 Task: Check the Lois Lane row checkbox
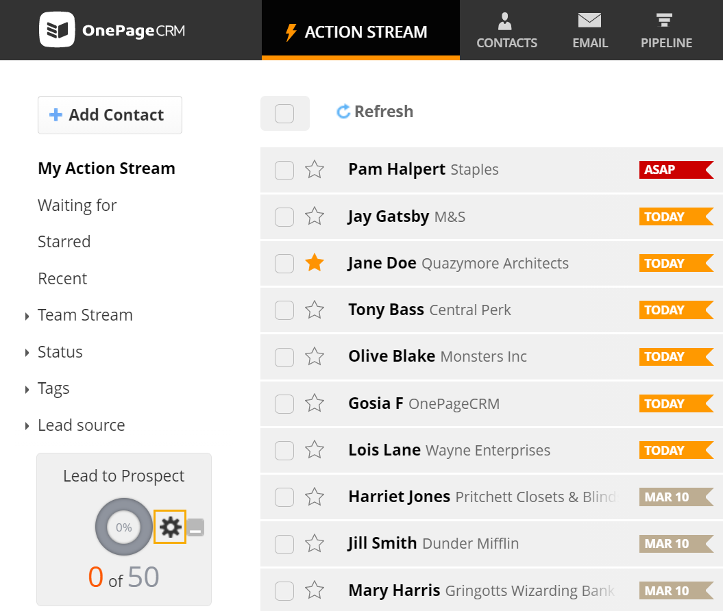pyautogui.click(x=284, y=451)
